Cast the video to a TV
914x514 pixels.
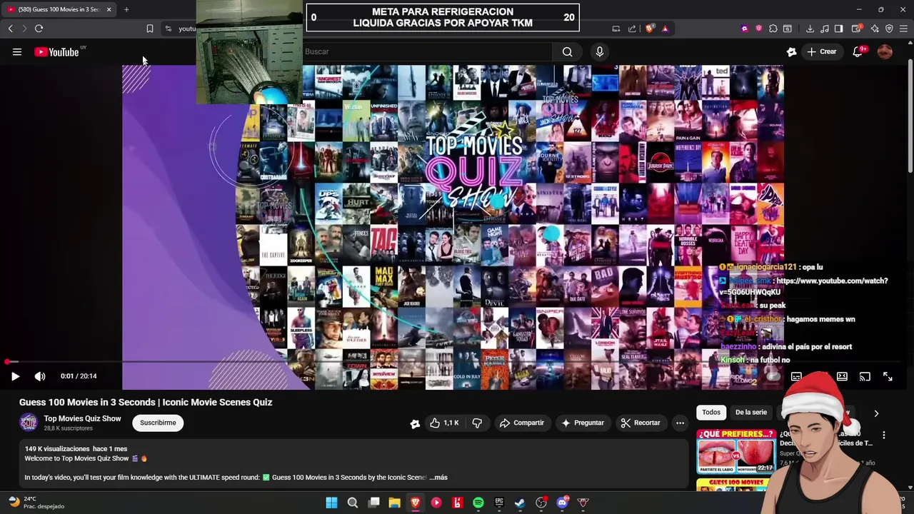pos(865,376)
